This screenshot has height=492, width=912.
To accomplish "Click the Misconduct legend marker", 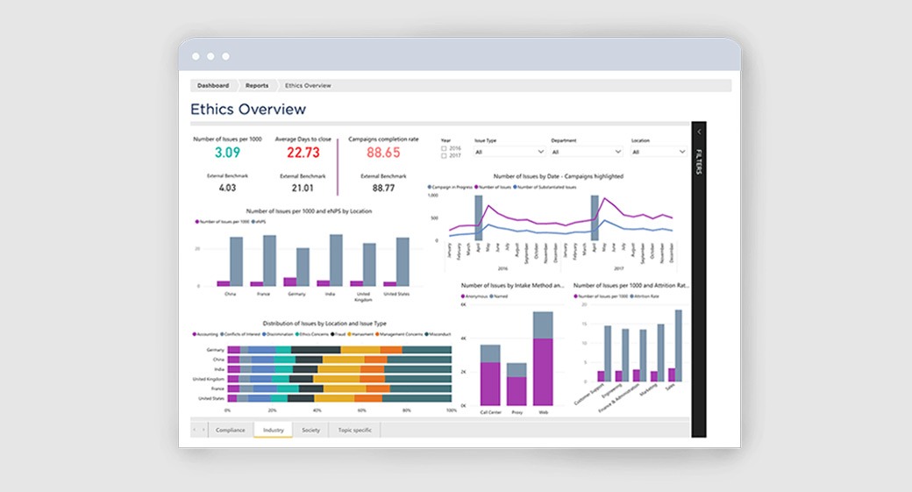I will coord(427,334).
